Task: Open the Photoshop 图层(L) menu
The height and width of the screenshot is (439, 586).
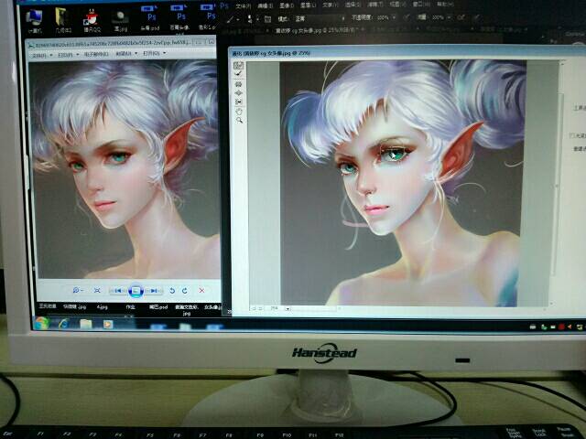Action: click(x=309, y=5)
